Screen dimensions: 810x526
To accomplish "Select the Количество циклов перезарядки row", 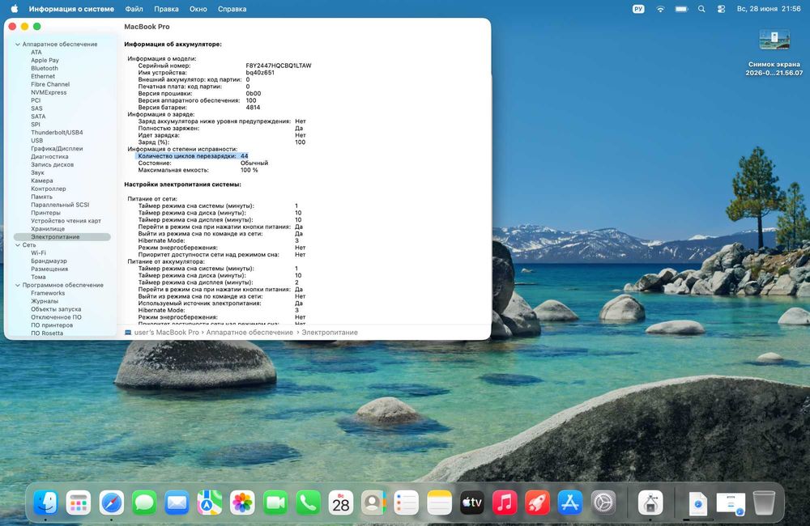I will [x=192, y=156].
